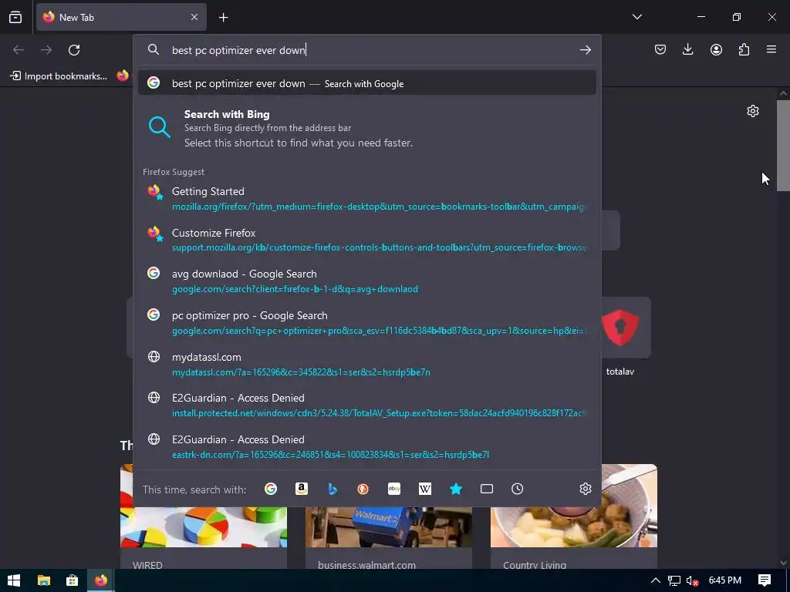Open the Customize Firefox suggestion
This screenshot has width=790, height=592.
(366, 240)
